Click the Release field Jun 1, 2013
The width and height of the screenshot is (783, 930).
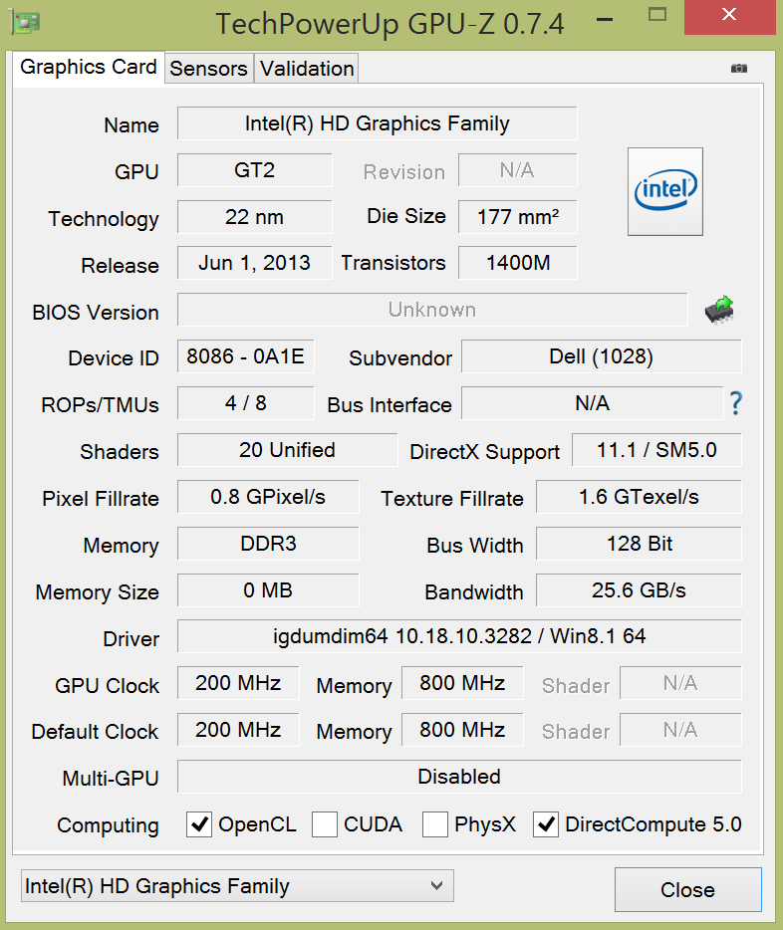(x=254, y=263)
